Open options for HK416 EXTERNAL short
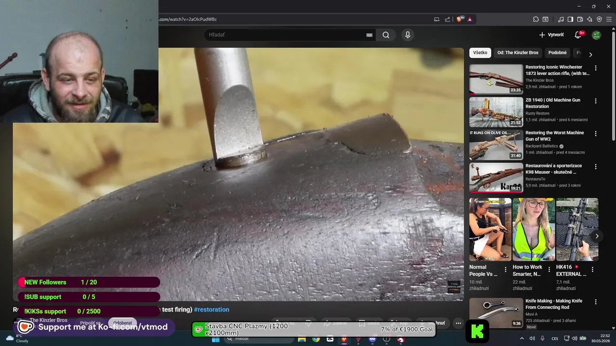The image size is (616, 346). [592, 270]
